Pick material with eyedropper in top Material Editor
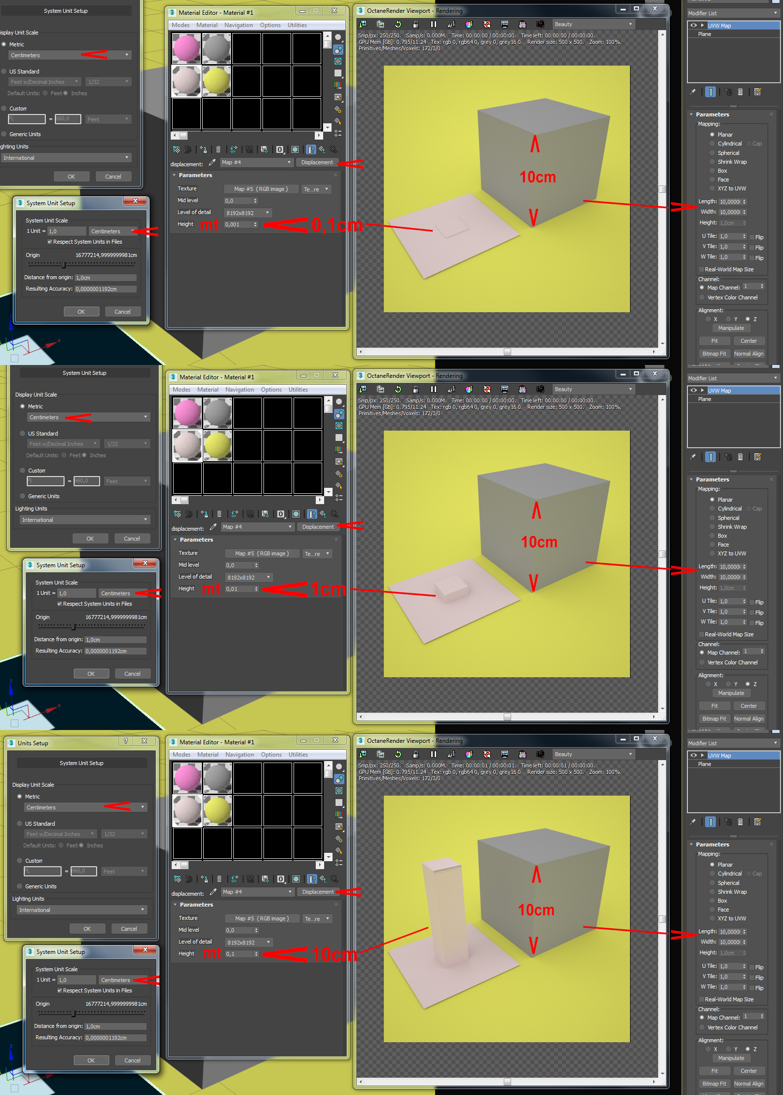The width and height of the screenshot is (783, 1095). (212, 162)
